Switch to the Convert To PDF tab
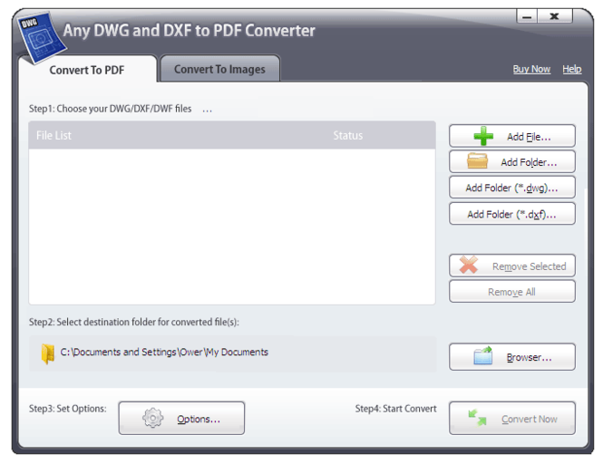Image resolution: width=603 pixels, height=464 pixels. point(87,70)
